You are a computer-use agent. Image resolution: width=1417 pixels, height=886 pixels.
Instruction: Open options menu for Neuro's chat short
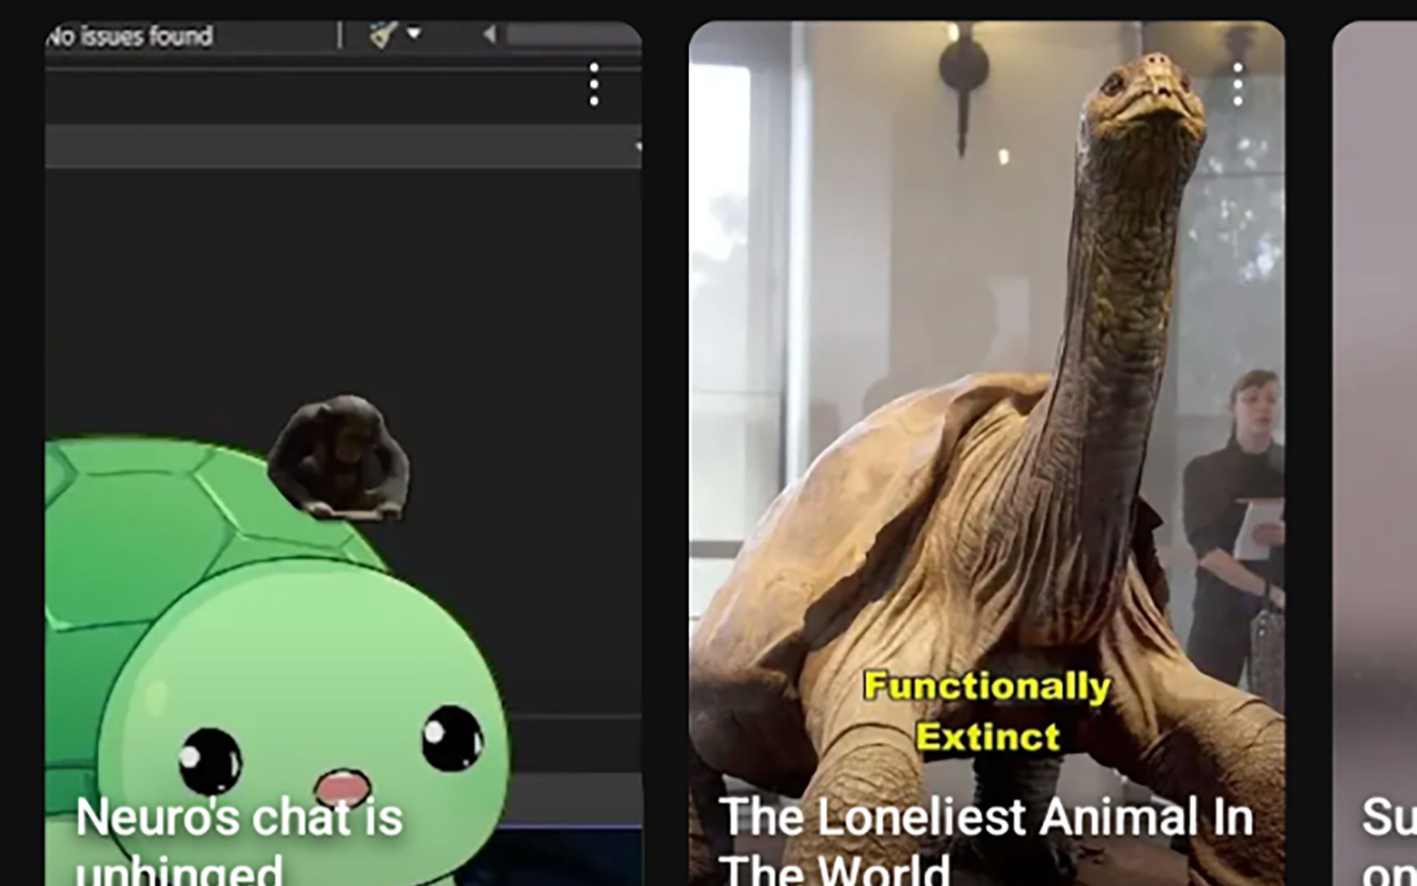pos(594,85)
